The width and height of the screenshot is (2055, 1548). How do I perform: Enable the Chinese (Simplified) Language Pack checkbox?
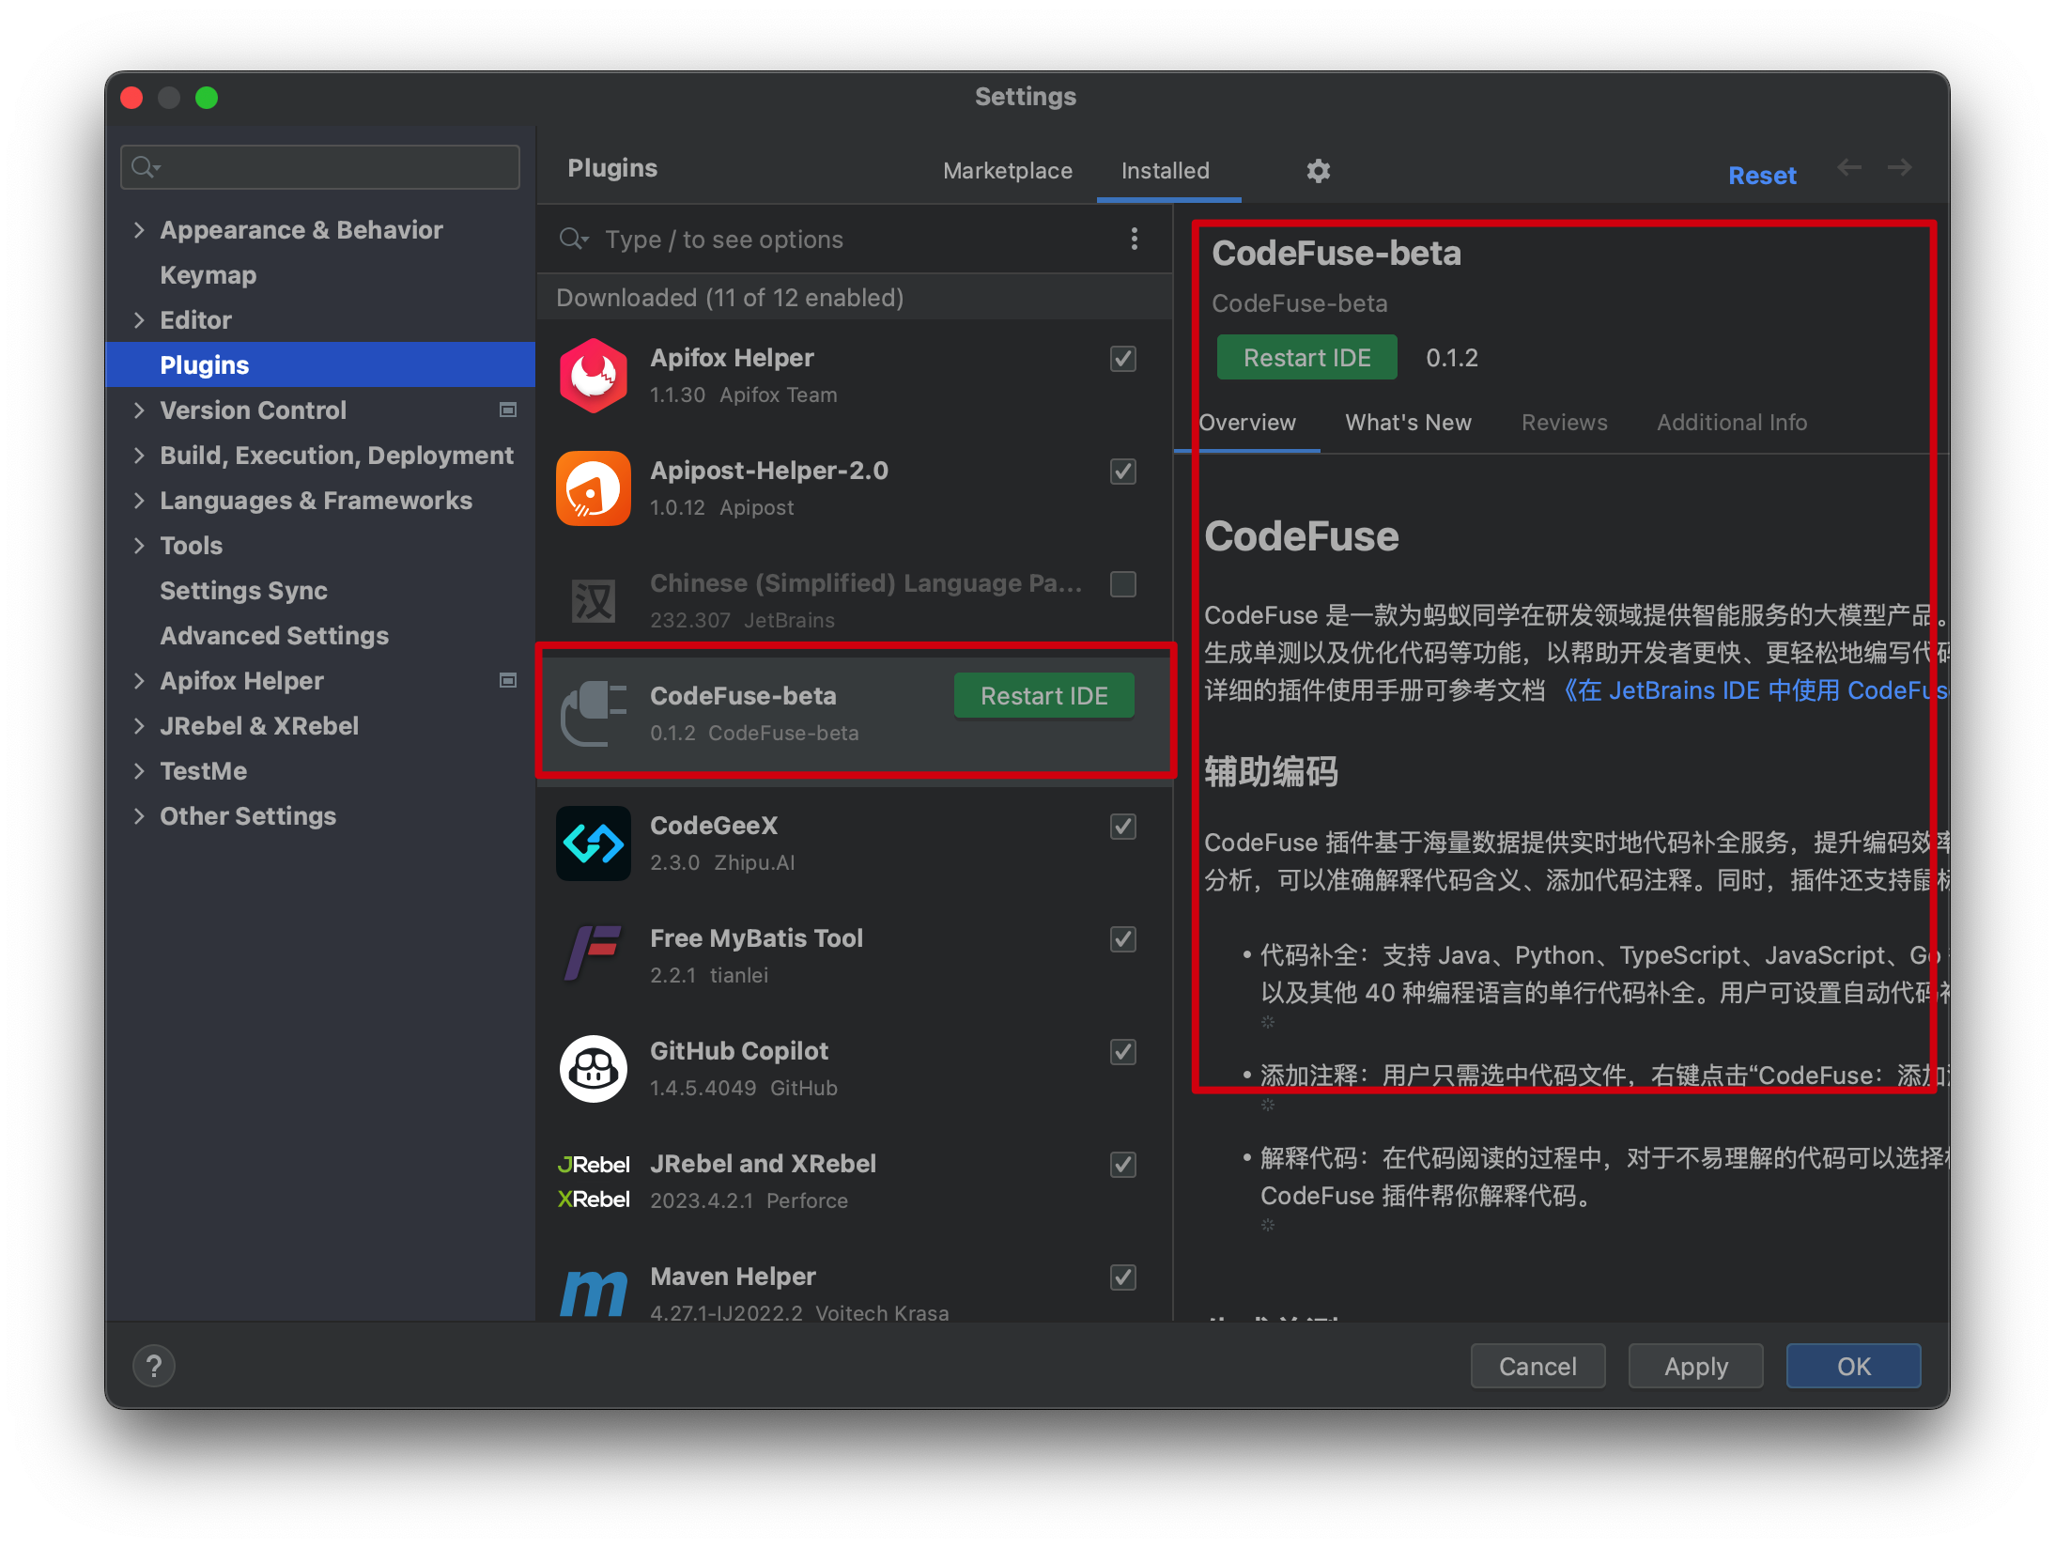point(1122,584)
